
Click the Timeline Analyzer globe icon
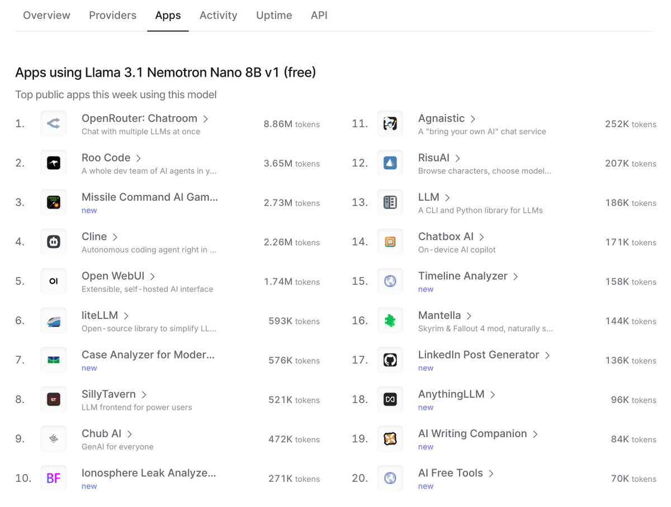[390, 281]
